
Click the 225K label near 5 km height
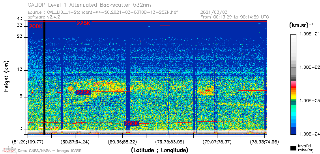pos(83,92)
